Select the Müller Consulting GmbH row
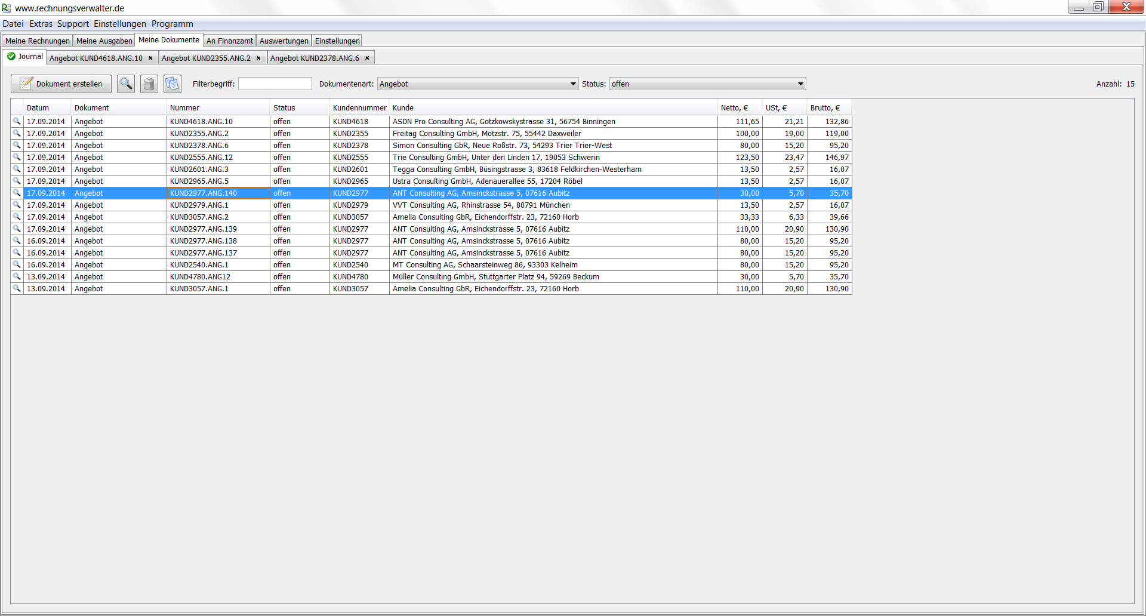The height and width of the screenshot is (616, 1146). [x=495, y=276]
